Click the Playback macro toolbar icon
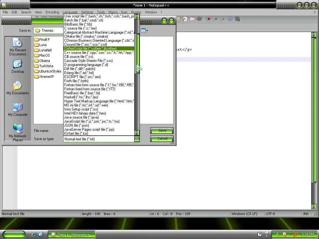The width and height of the screenshot is (319, 239). click(223, 19)
